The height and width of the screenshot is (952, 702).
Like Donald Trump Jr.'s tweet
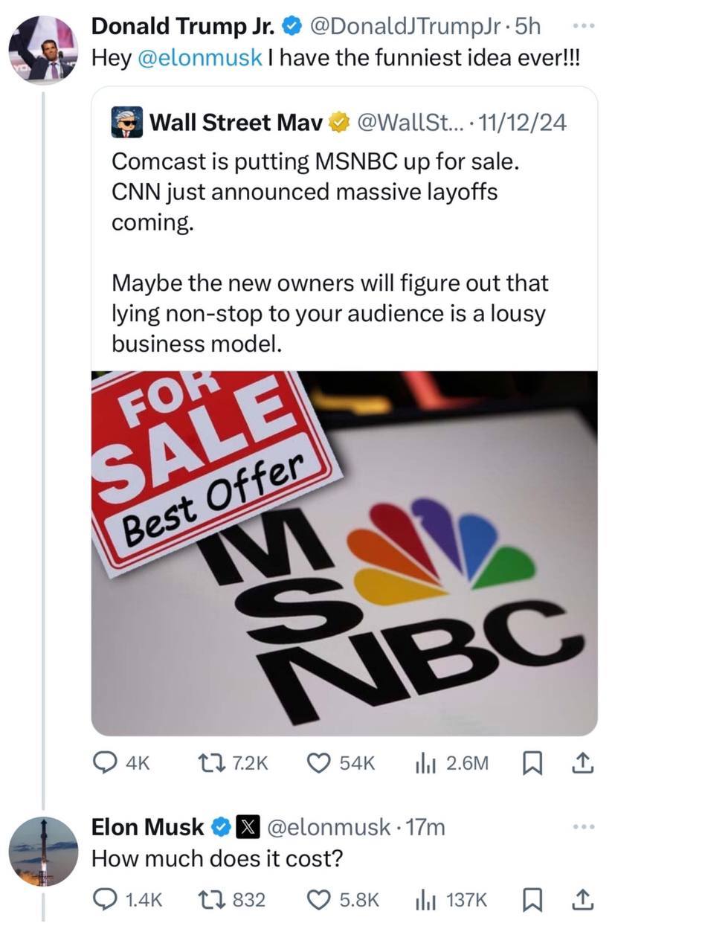point(319,762)
